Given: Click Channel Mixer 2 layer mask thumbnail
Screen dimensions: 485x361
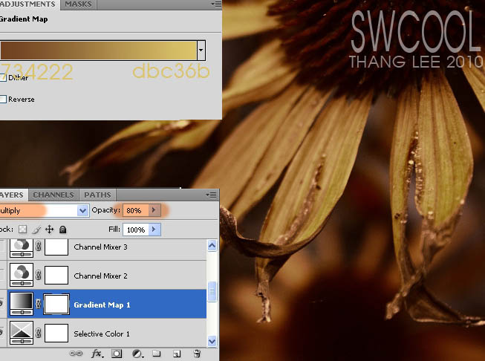Looking at the screenshot, I should coord(56,275).
